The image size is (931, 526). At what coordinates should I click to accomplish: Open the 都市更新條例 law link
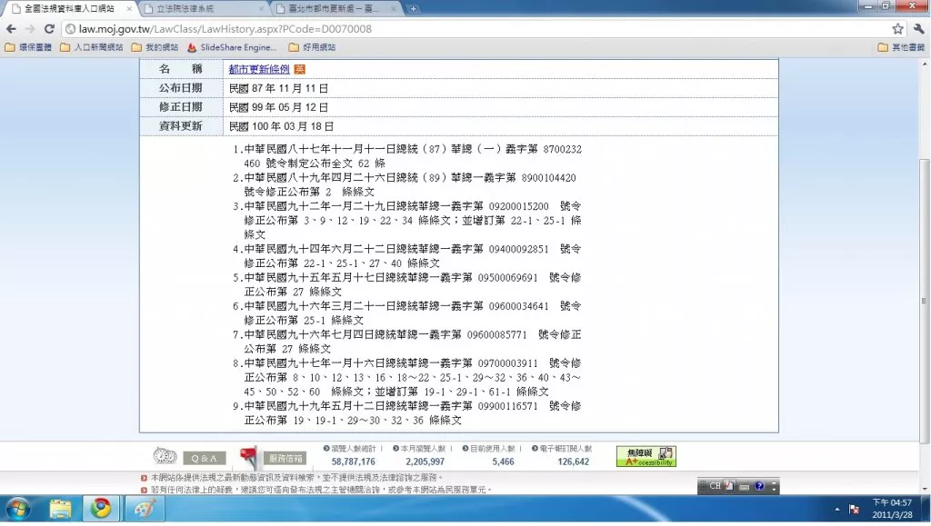(259, 69)
